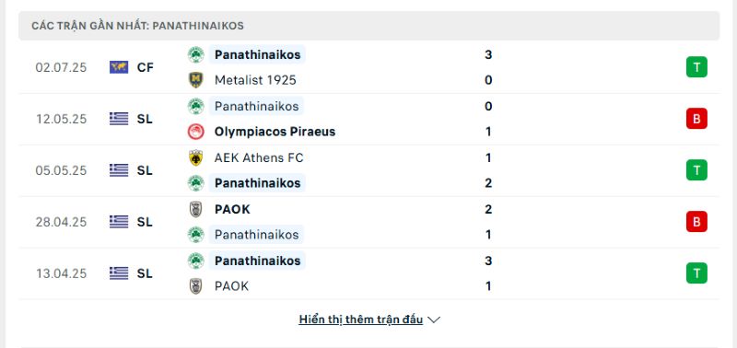Click the Olympiacos Piraeus red crest icon
The image size is (737, 348).
tap(195, 132)
